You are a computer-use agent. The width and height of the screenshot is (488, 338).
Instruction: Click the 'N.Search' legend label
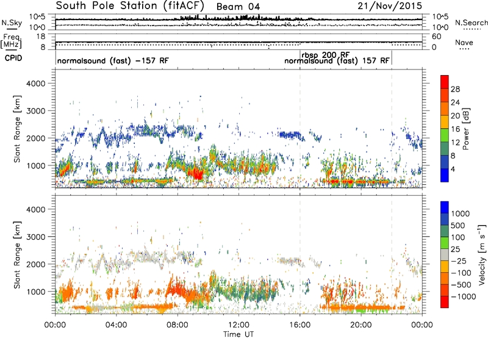click(471, 23)
